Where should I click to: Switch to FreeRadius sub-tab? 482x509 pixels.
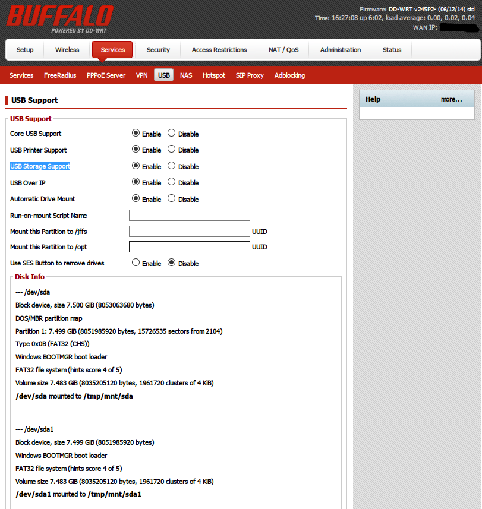[x=60, y=75]
